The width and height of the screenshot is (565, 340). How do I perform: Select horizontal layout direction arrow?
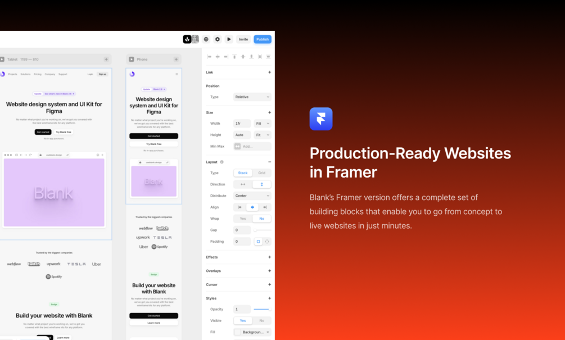click(243, 184)
